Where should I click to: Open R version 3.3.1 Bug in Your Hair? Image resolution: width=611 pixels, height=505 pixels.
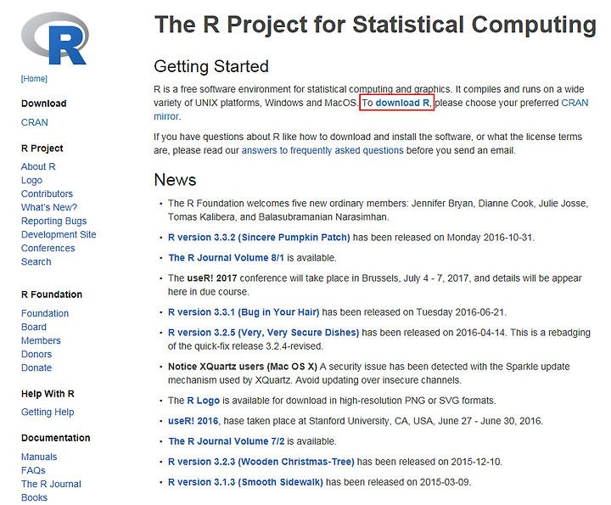(x=244, y=312)
